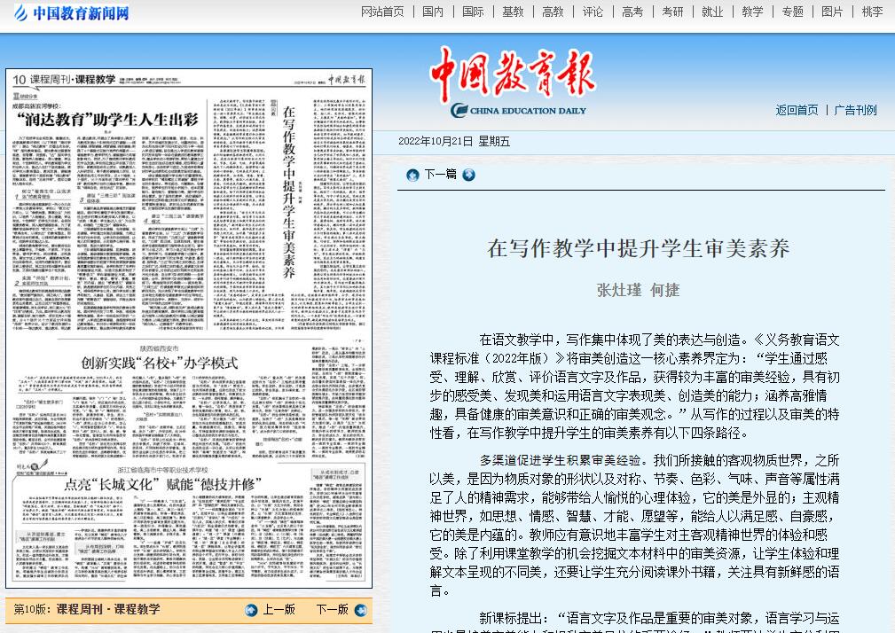Click the 中国教育新闻网 site logo
This screenshot has width=895, height=633.
[x=72, y=12]
